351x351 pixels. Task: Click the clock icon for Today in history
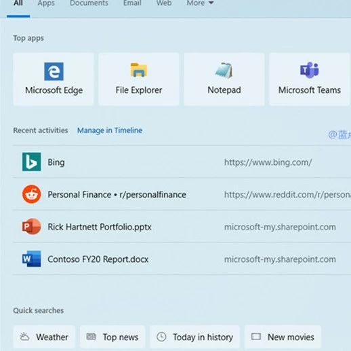(x=161, y=337)
